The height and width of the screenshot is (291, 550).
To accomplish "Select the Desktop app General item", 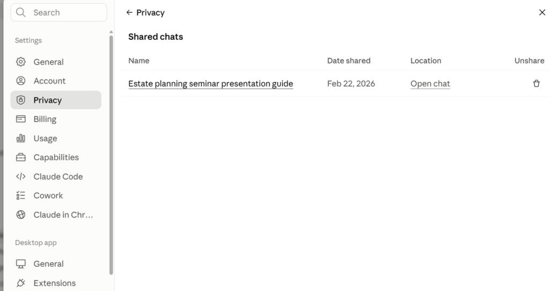I will [x=56, y=264].
